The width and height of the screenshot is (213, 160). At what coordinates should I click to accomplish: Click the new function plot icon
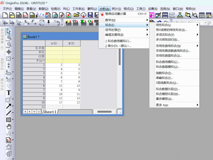(x=39, y=15)
